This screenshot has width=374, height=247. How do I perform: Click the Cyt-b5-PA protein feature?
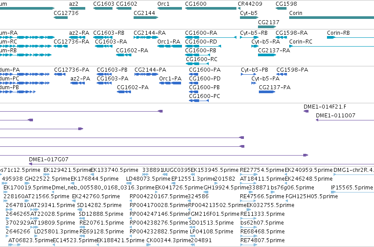tap(254, 83)
